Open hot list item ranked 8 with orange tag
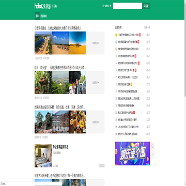Image resolution: width=186 pixels, height=186 pixels. pyautogui.click(x=124, y=84)
